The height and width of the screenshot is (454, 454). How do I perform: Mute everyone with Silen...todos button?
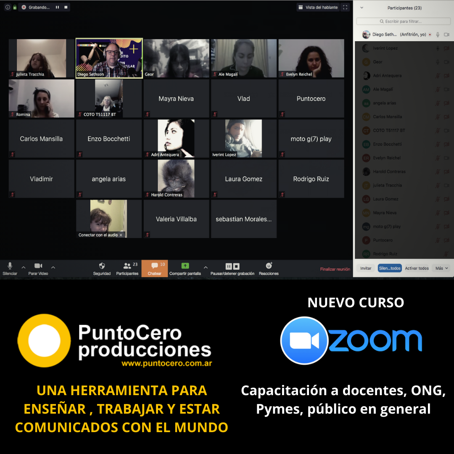[x=390, y=268]
